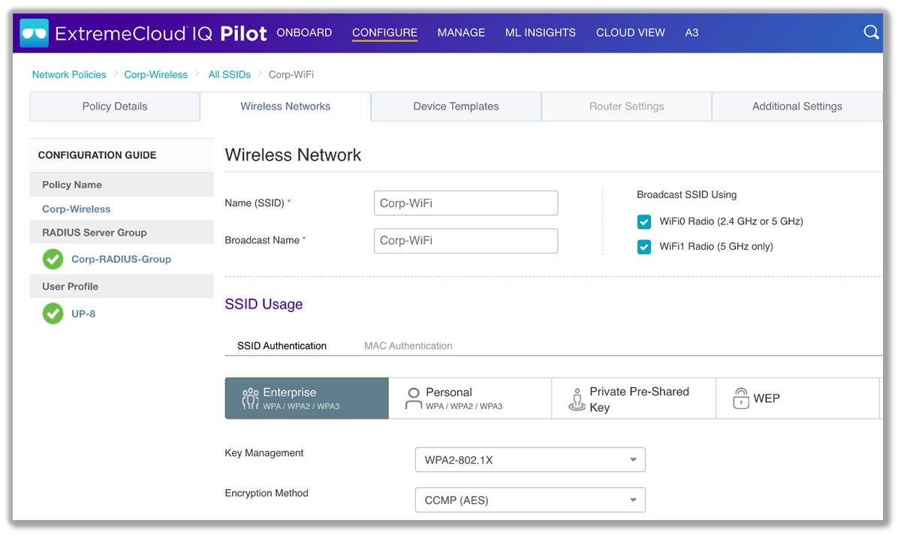Choose Enterprise WPA/WPA2/WPA3 authentication
The height and width of the screenshot is (538, 901).
point(306,398)
